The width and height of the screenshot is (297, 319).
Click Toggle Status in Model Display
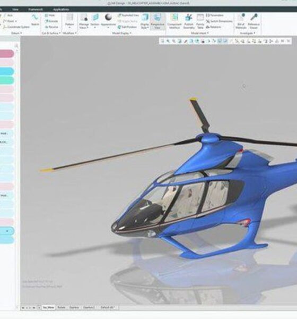[x=127, y=21]
